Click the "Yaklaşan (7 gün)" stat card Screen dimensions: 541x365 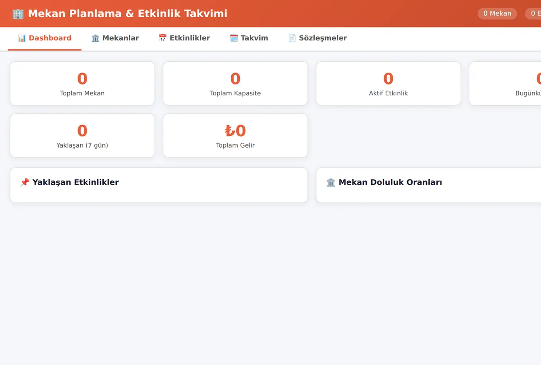pos(82,135)
